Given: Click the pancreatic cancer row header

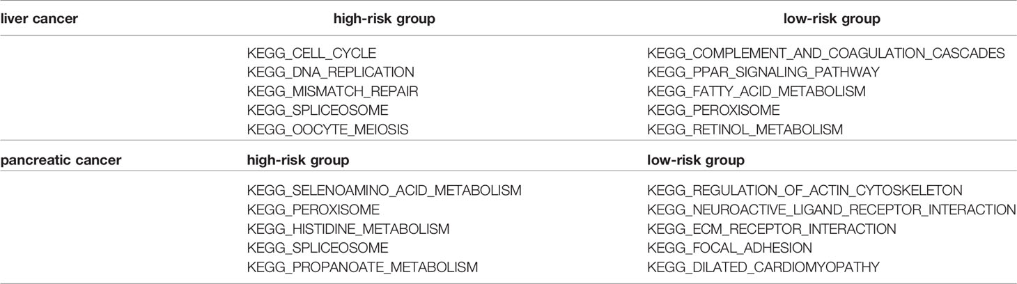Looking at the screenshot, I should 62,161.
